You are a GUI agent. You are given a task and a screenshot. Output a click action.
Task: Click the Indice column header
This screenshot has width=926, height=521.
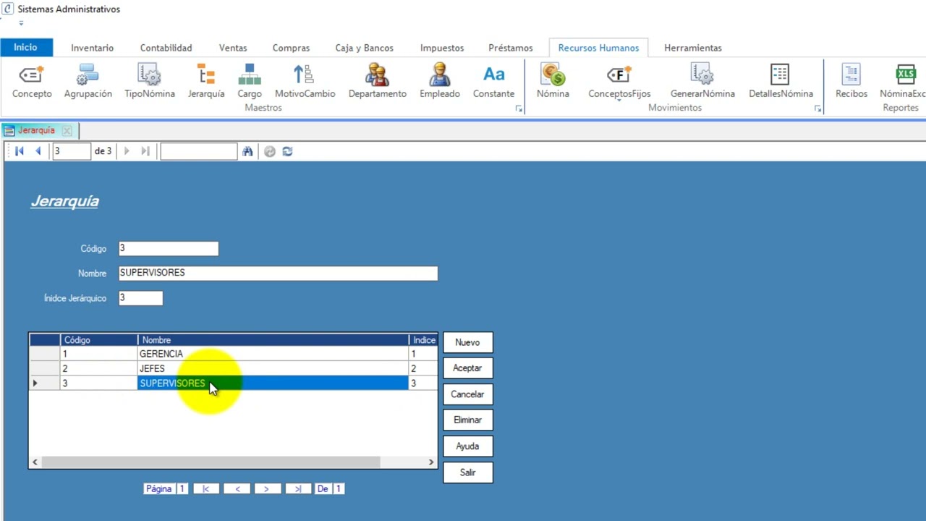pos(423,340)
